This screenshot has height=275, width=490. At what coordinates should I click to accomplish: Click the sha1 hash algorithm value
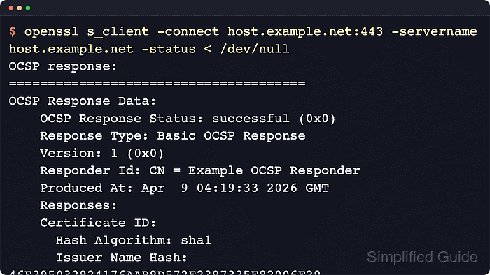(x=196, y=240)
